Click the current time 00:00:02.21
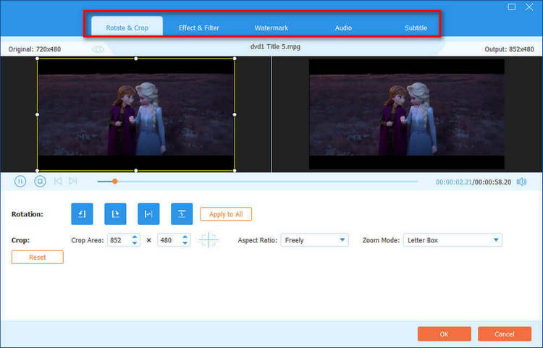Screen dimensions: 543x348 click(x=454, y=182)
